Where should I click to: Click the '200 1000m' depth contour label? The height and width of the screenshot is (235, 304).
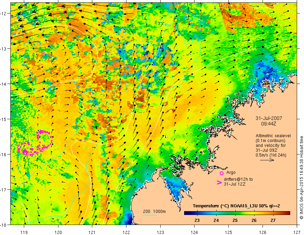[154, 211]
